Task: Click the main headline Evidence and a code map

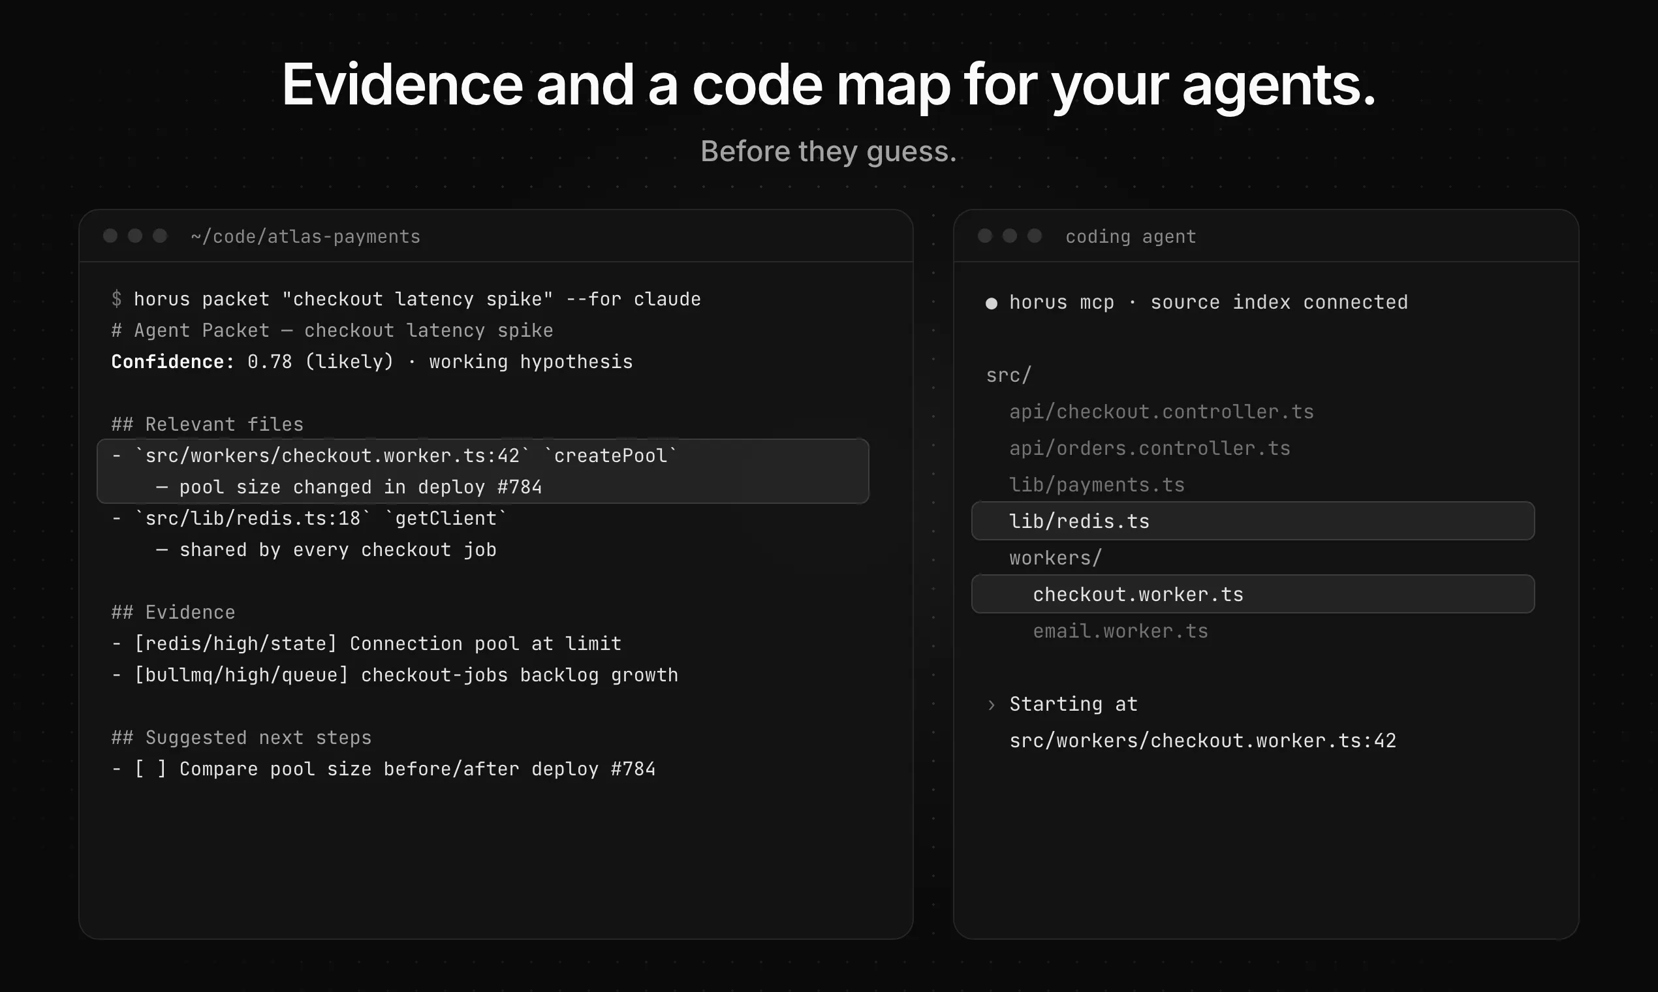Action: tap(829, 85)
